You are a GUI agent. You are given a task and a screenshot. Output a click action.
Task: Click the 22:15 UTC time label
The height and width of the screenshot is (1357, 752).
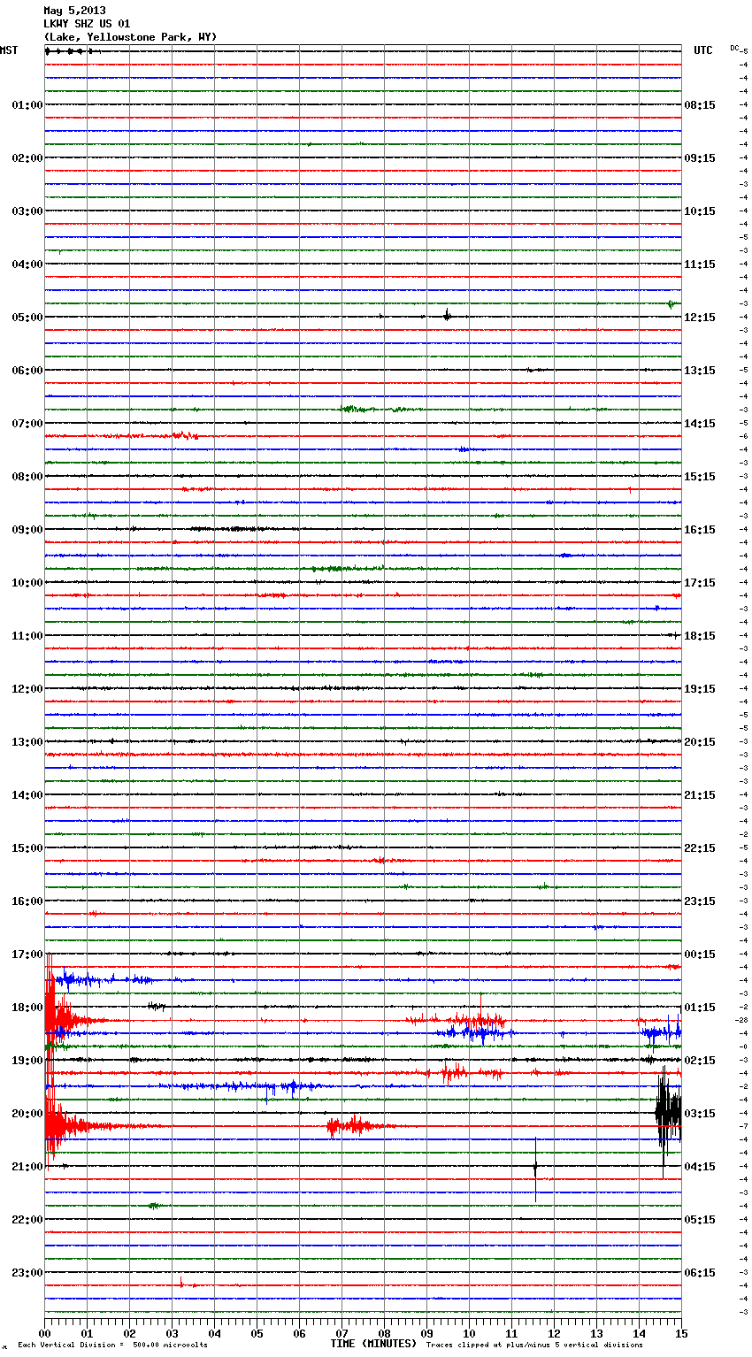tap(700, 848)
